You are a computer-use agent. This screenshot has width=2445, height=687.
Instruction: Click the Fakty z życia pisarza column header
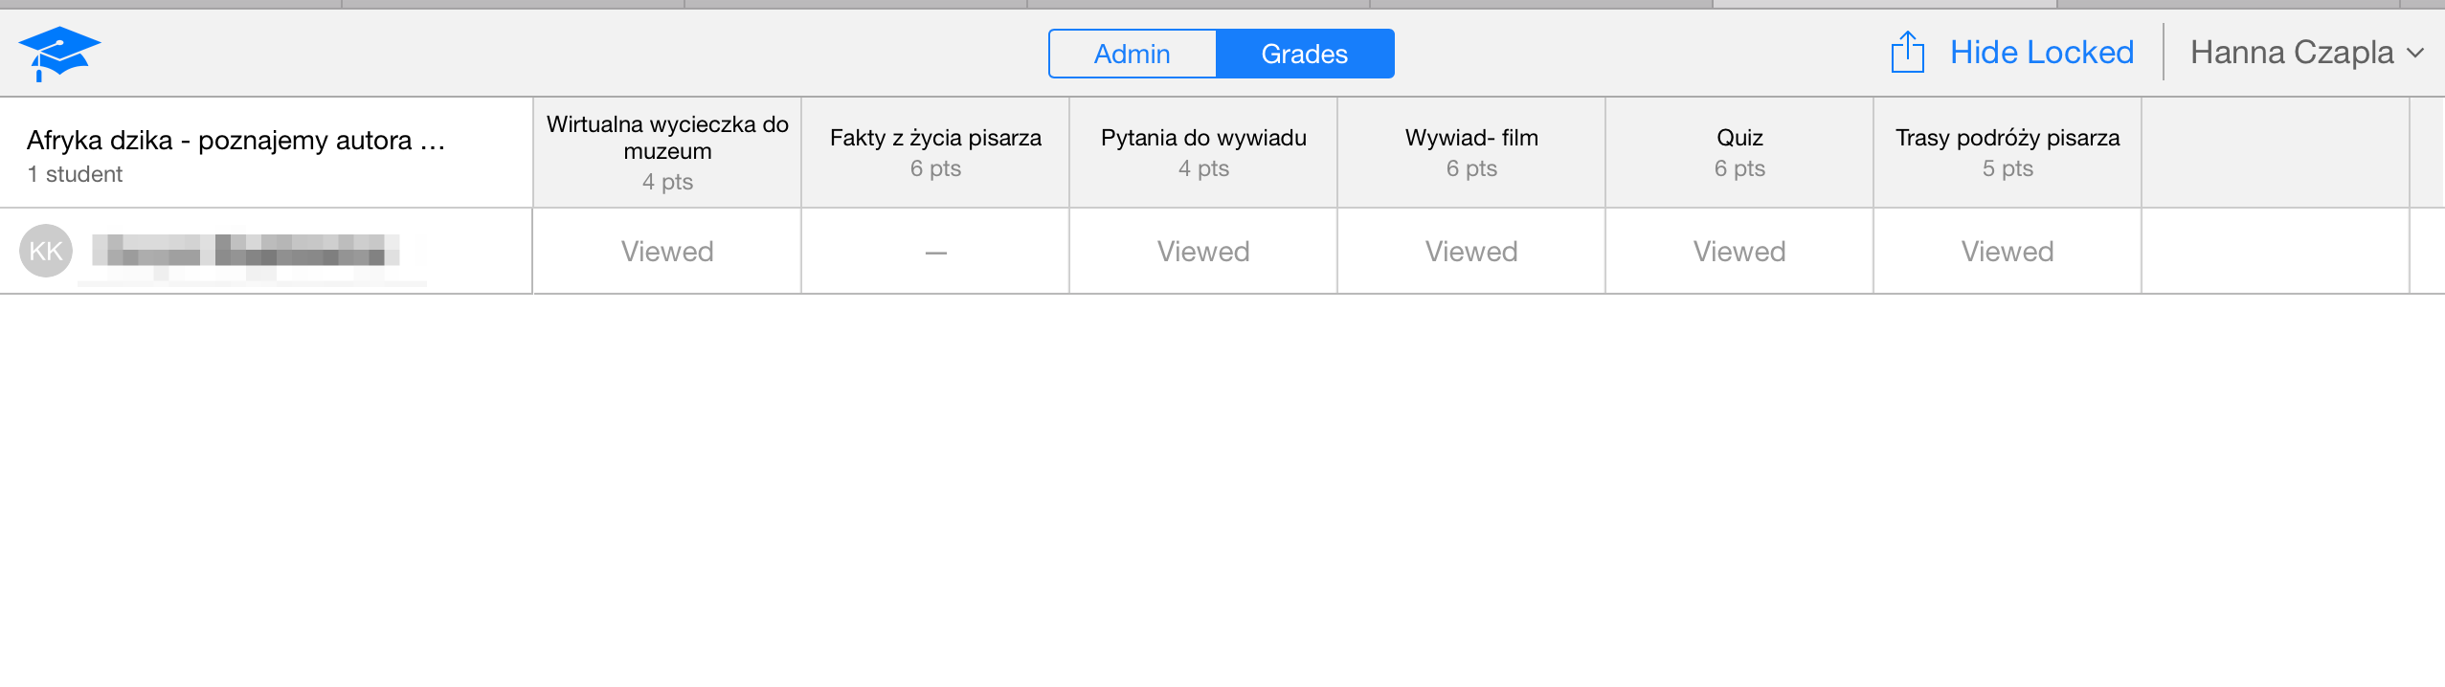tap(935, 152)
